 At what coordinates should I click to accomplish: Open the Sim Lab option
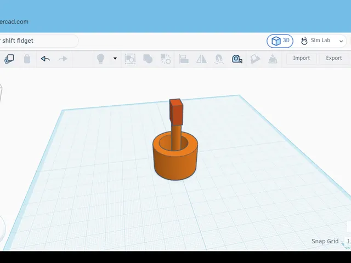click(316, 41)
